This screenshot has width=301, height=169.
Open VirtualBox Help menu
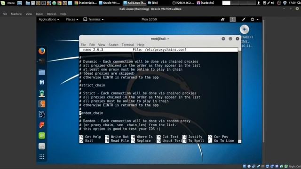(x=63, y=14)
